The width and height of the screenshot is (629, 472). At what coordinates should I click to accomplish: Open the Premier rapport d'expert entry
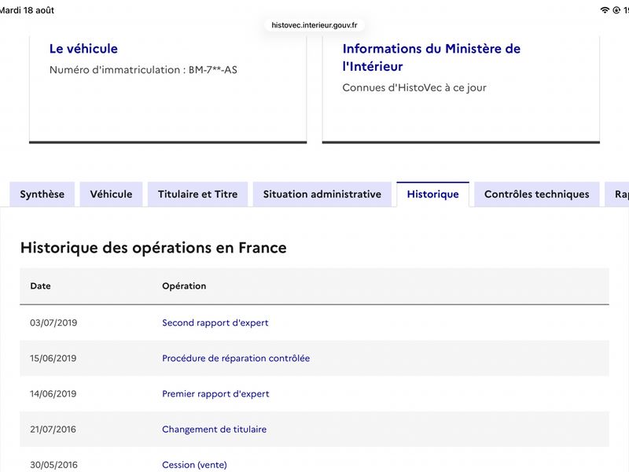coord(215,394)
